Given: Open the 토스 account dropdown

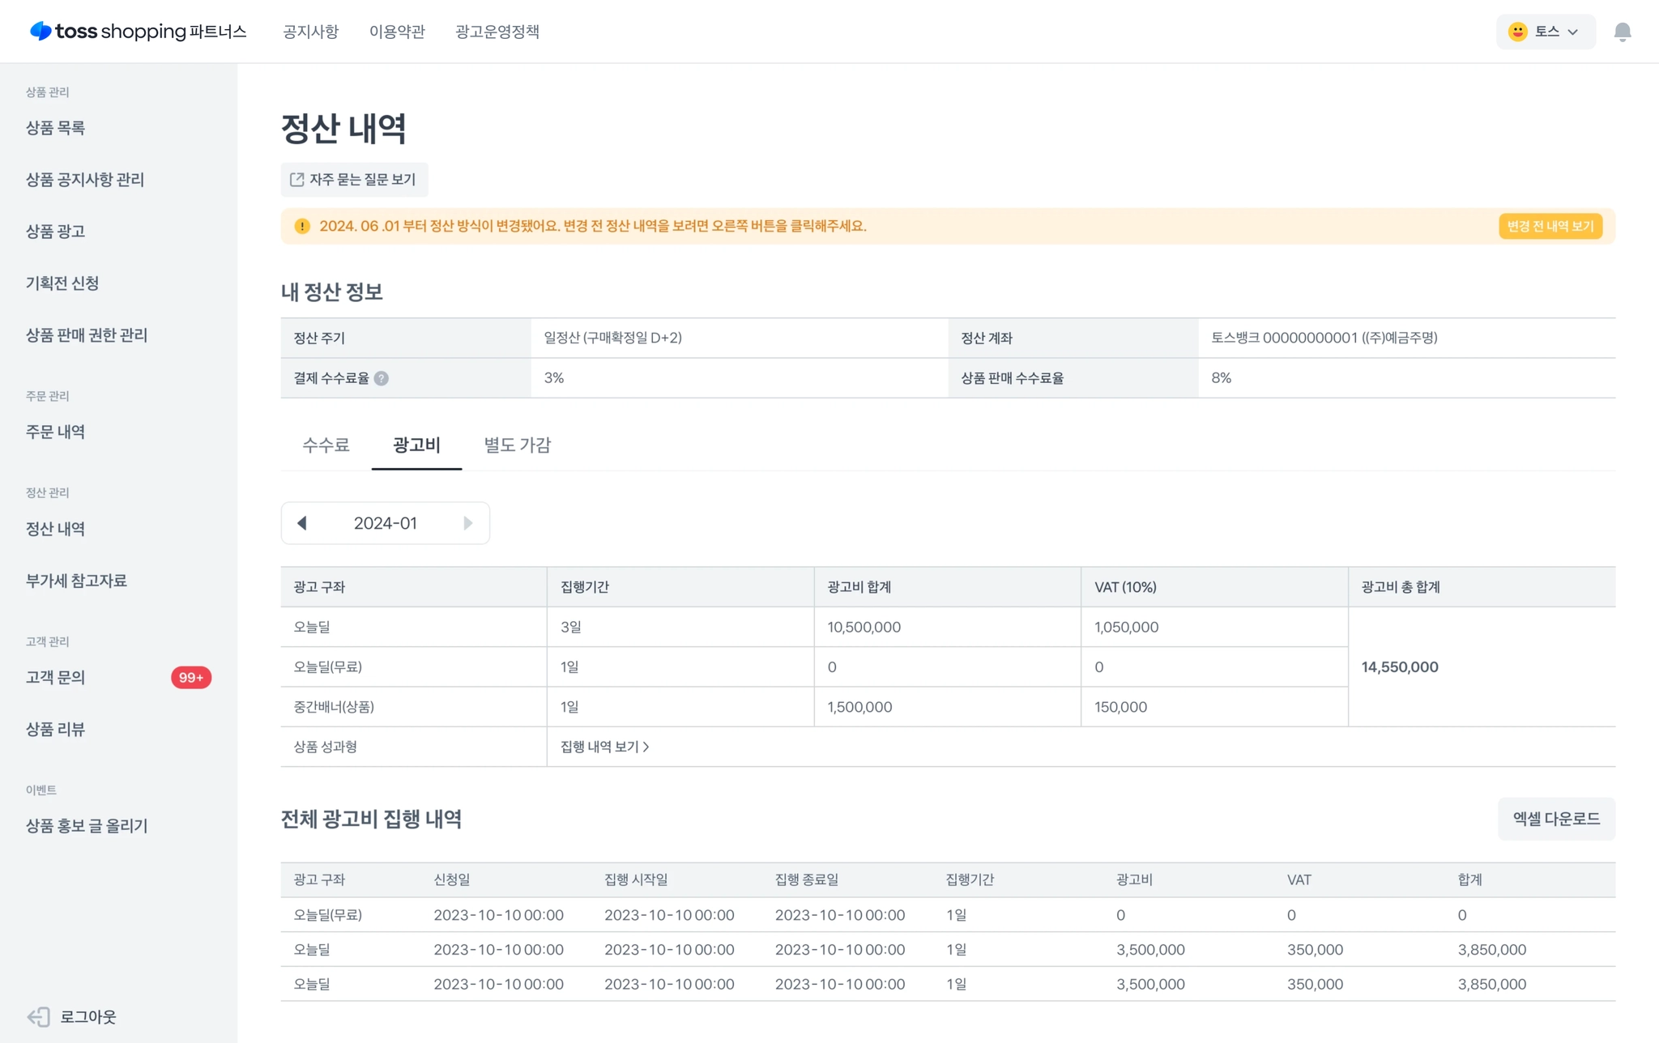Looking at the screenshot, I should coord(1545,32).
